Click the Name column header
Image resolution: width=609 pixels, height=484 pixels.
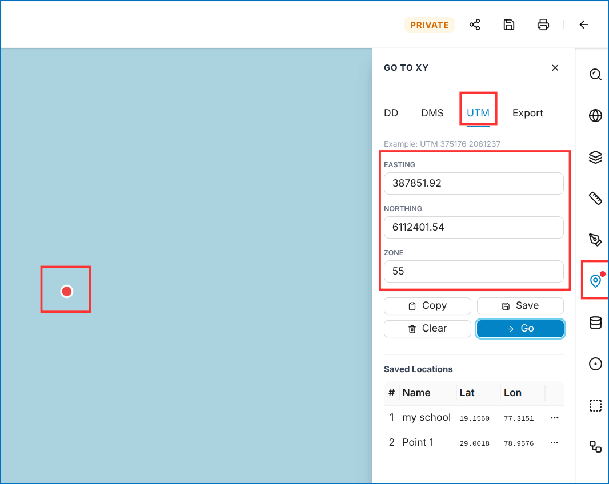coord(416,393)
